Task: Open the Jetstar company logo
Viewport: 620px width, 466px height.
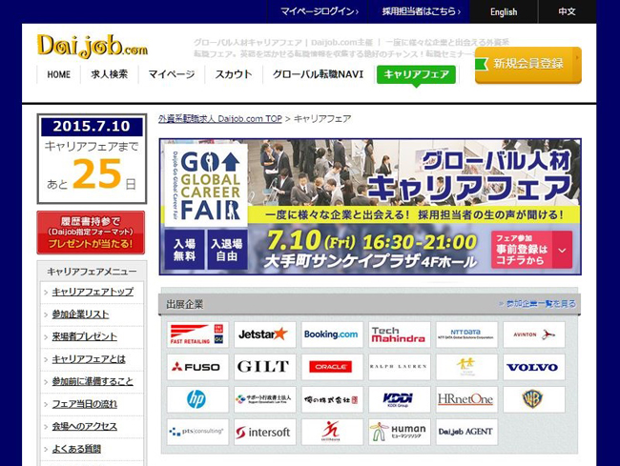Action: pos(265,334)
